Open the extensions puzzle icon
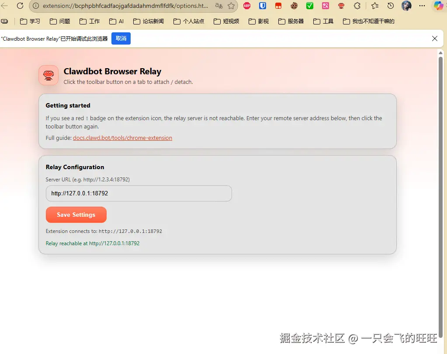Image resolution: width=447 pixels, height=354 pixels. point(357,6)
